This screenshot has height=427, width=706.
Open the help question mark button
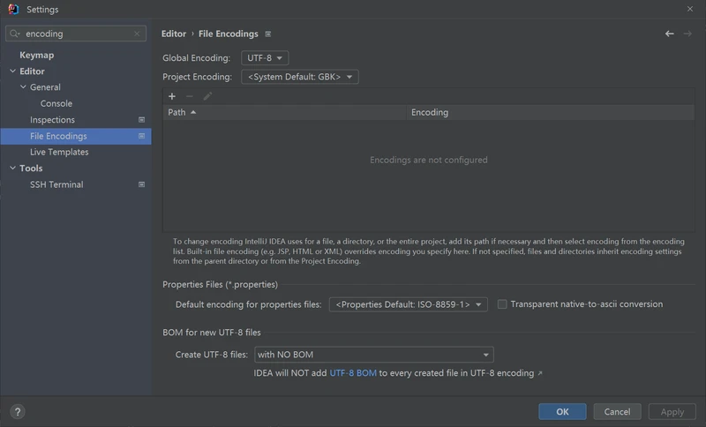coord(17,412)
